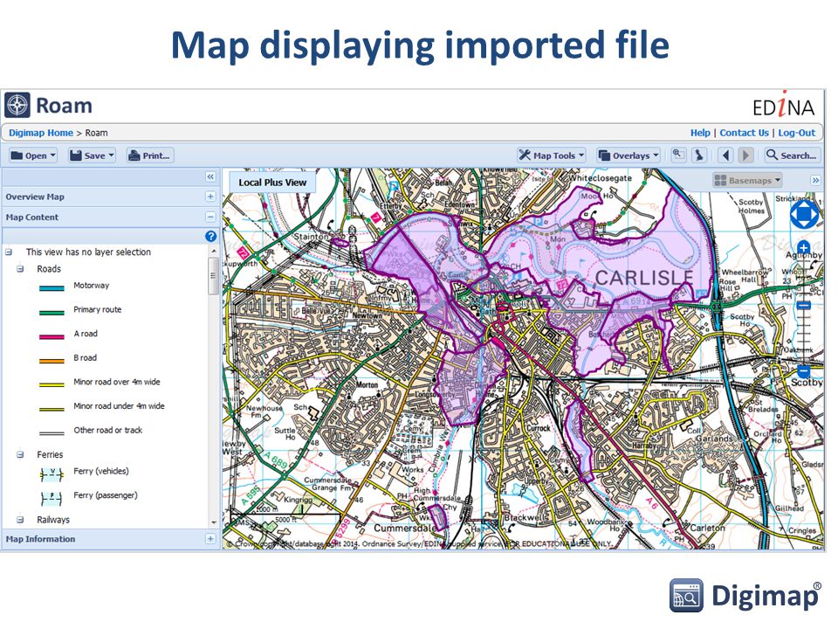Select the 'Minor road over 4m wide' label
Image resolution: width=838 pixels, height=629 pixels.
point(116,382)
